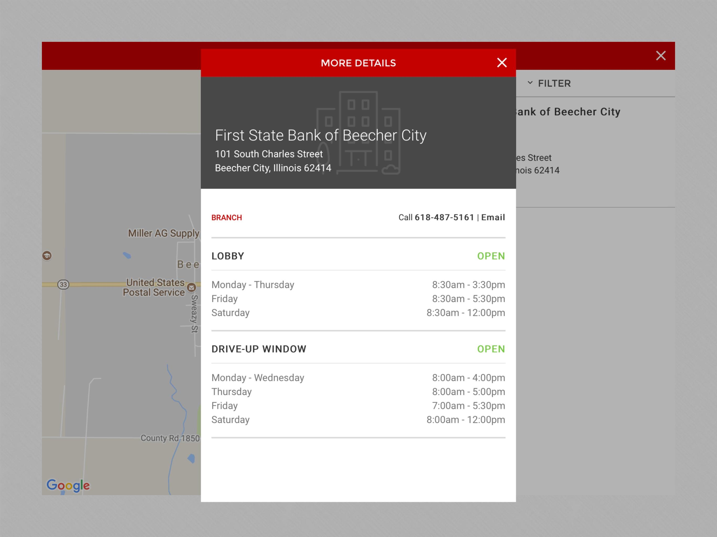Click the FILTER label in the side panel

[x=554, y=84]
